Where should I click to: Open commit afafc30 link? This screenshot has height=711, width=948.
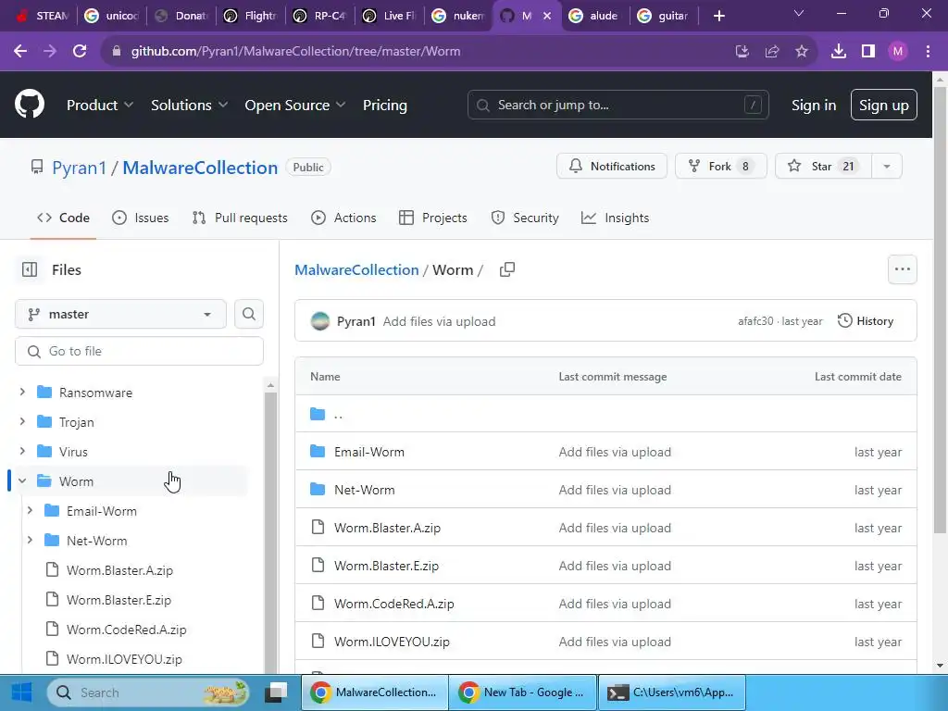pos(755,321)
